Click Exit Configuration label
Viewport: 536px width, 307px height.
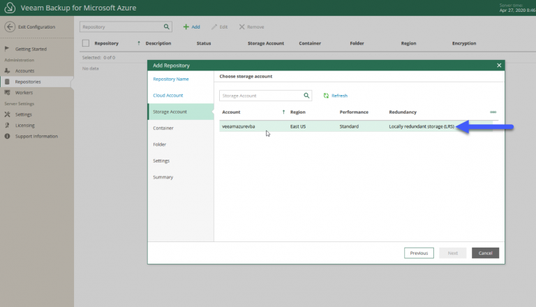(x=36, y=27)
